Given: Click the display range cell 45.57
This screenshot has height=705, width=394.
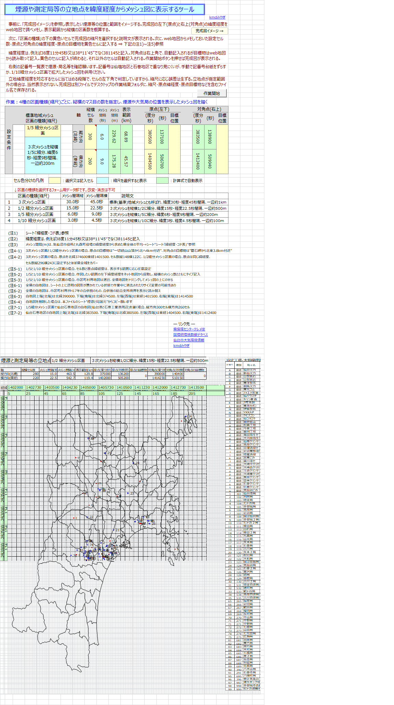Looking at the screenshot, I should click(126, 161).
